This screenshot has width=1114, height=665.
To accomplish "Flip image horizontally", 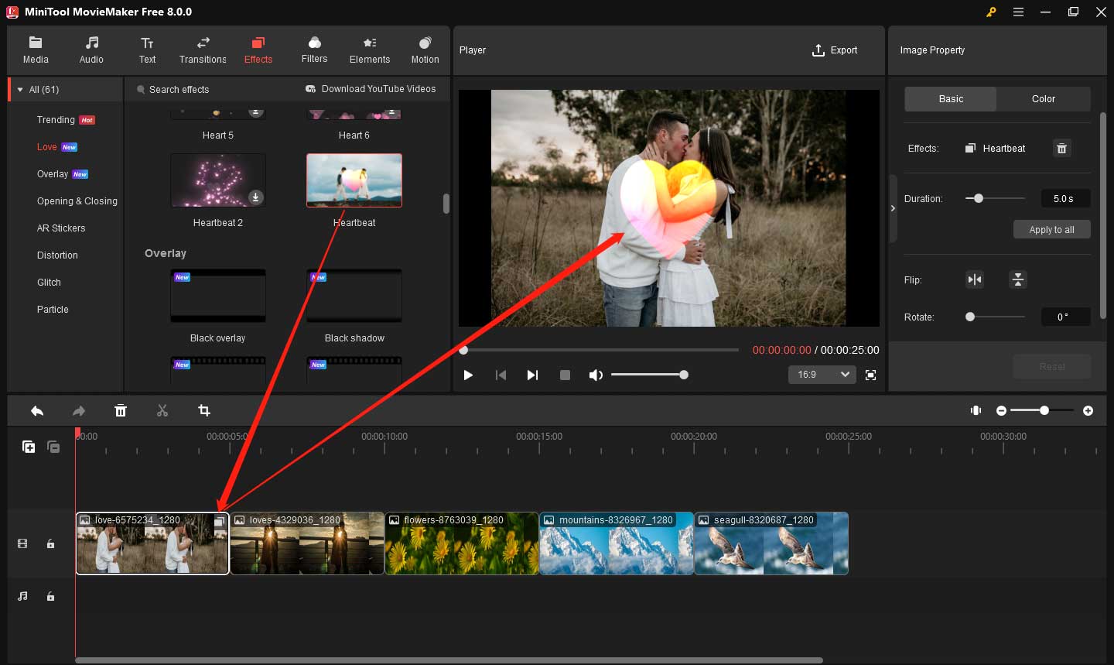I will click(975, 279).
